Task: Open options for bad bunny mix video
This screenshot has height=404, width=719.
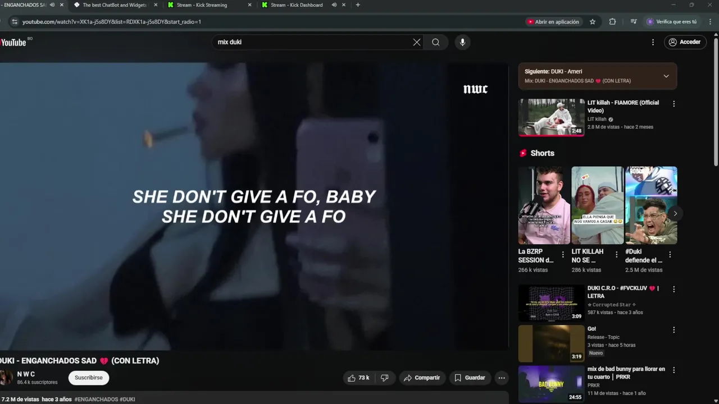Action: point(674,370)
